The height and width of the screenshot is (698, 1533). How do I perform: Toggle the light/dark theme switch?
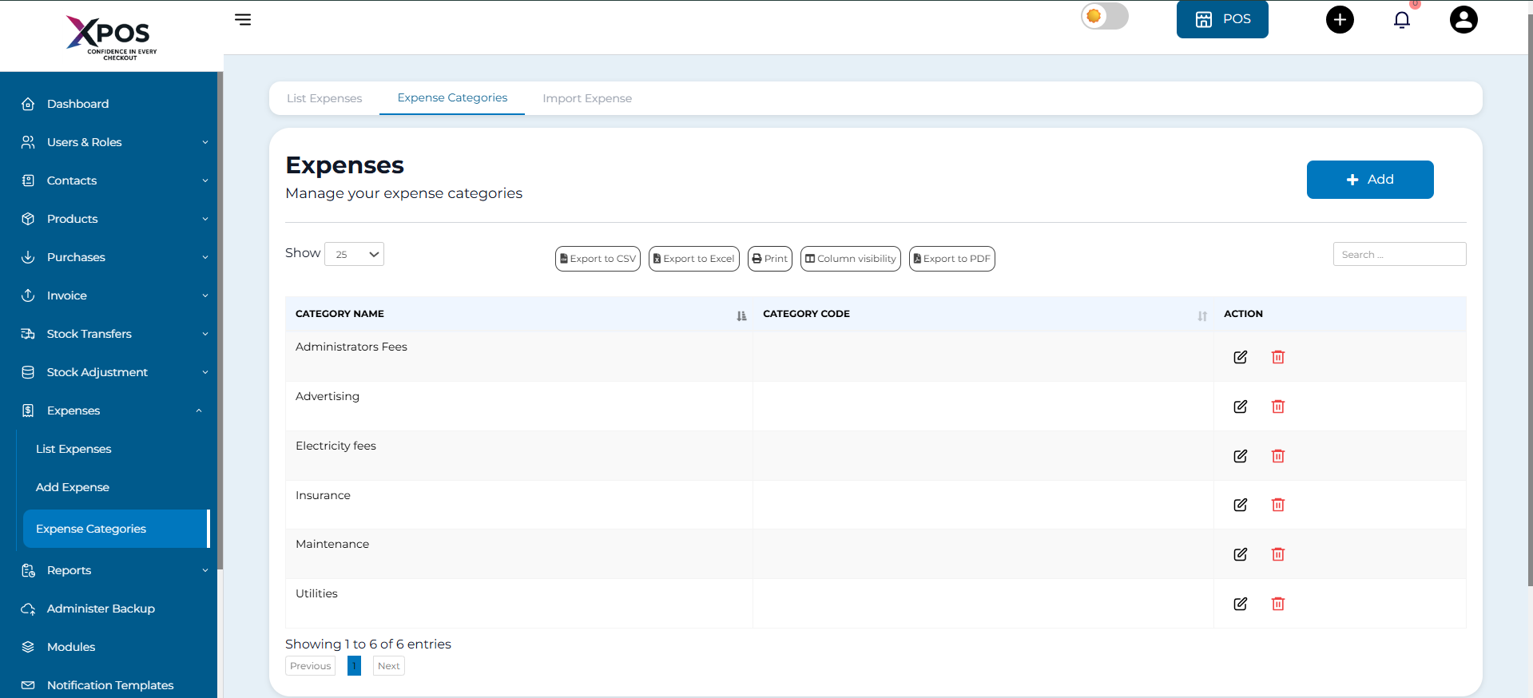[x=1104, y=17]
